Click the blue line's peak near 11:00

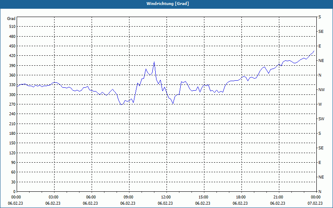point(154,62)
